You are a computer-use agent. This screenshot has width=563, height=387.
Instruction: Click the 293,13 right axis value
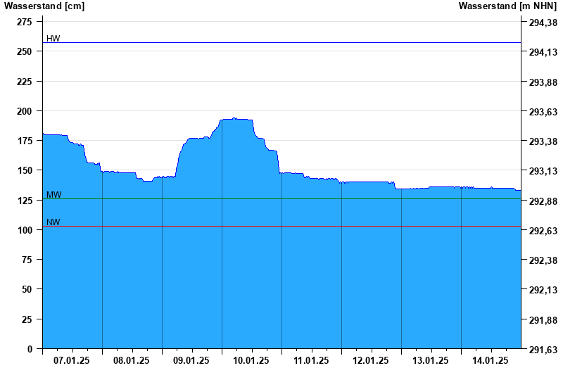click(x=543, y=171)
